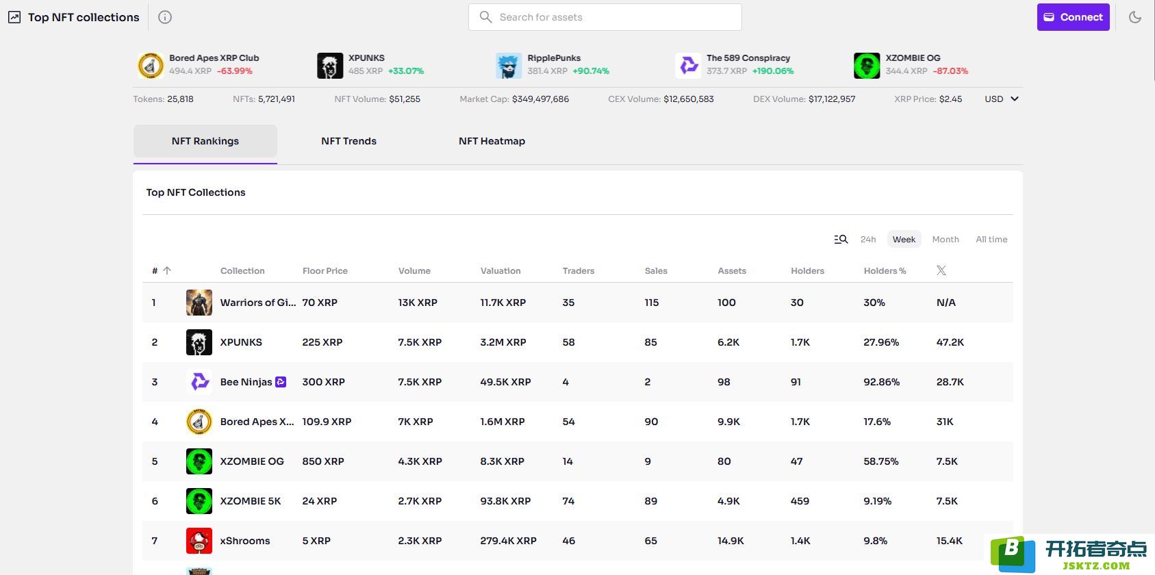Screen dimensions: 1155x575
Task: Sort by Assets column header
Action: tap(732, 271)
